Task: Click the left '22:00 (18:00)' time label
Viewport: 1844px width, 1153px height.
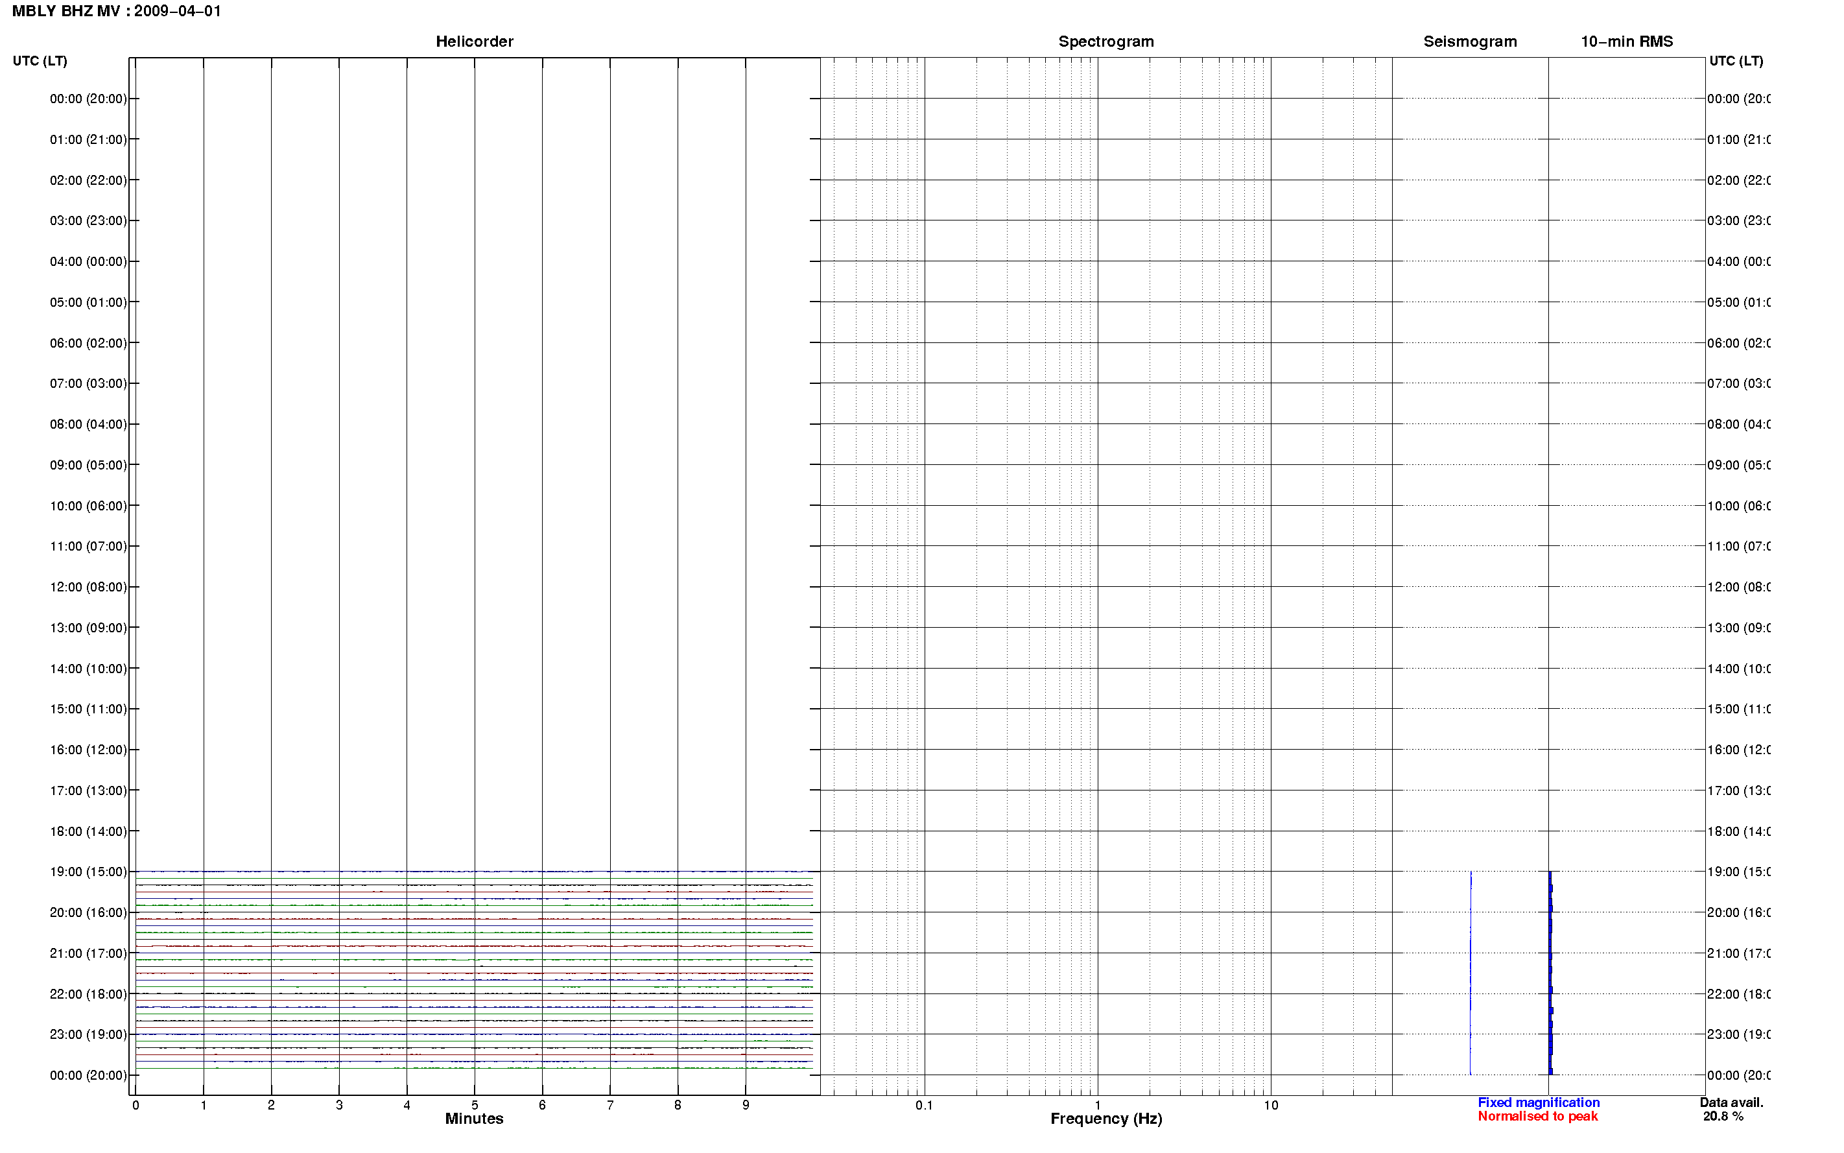Action: click(x=88, y=994)
